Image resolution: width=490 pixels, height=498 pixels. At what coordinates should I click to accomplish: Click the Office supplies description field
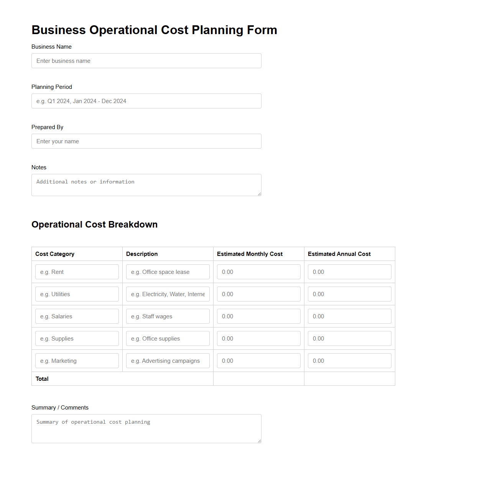coord(168,338)
